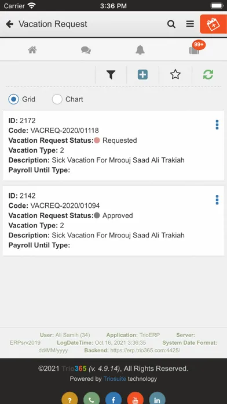Screen dimensions: 227x404
Task: Open the filter funnel tool
Action: click(x=111, y=75)
